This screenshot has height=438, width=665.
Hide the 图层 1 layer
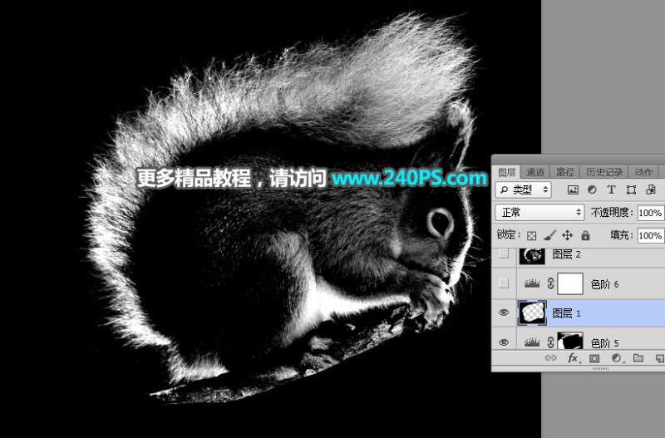pos(504,313)
